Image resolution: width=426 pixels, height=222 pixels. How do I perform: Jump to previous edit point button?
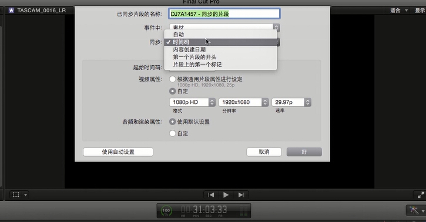tap(211, 195)
